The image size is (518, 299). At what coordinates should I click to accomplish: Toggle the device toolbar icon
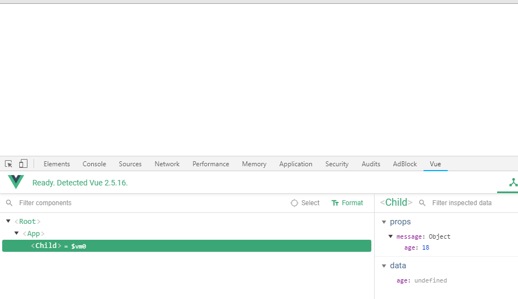coord(23,163)
